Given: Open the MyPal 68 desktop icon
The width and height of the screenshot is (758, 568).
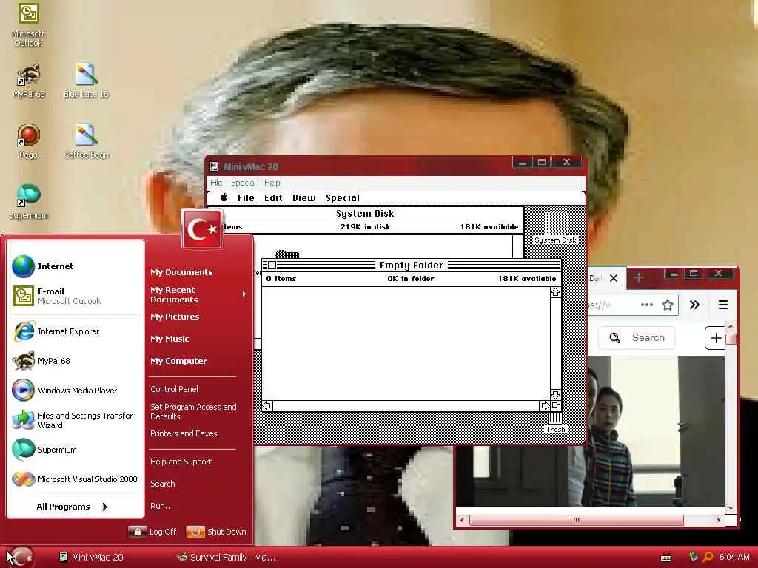Looking at the screenshot, I should 29,81.
